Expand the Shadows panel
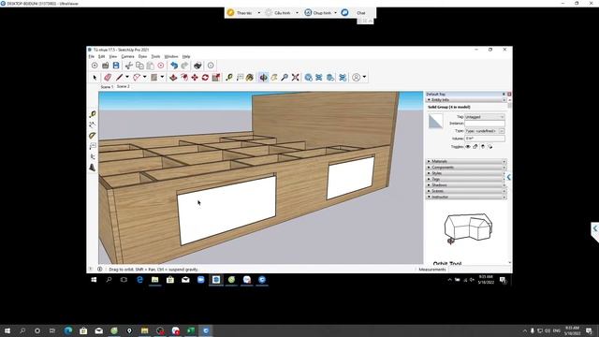 tap(466, 185)
